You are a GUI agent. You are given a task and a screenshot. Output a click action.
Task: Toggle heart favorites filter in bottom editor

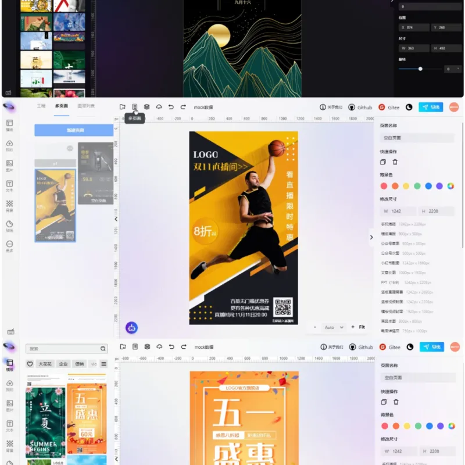[x=30, y=364]
